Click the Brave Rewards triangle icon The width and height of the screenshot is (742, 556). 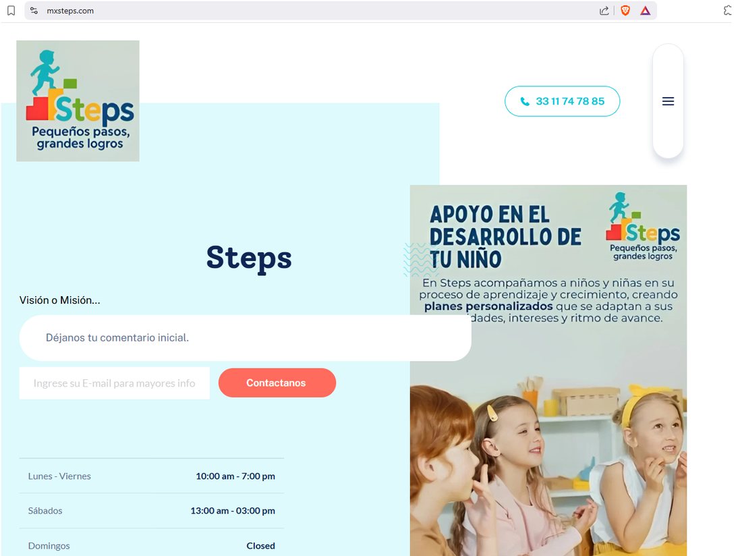645,10
